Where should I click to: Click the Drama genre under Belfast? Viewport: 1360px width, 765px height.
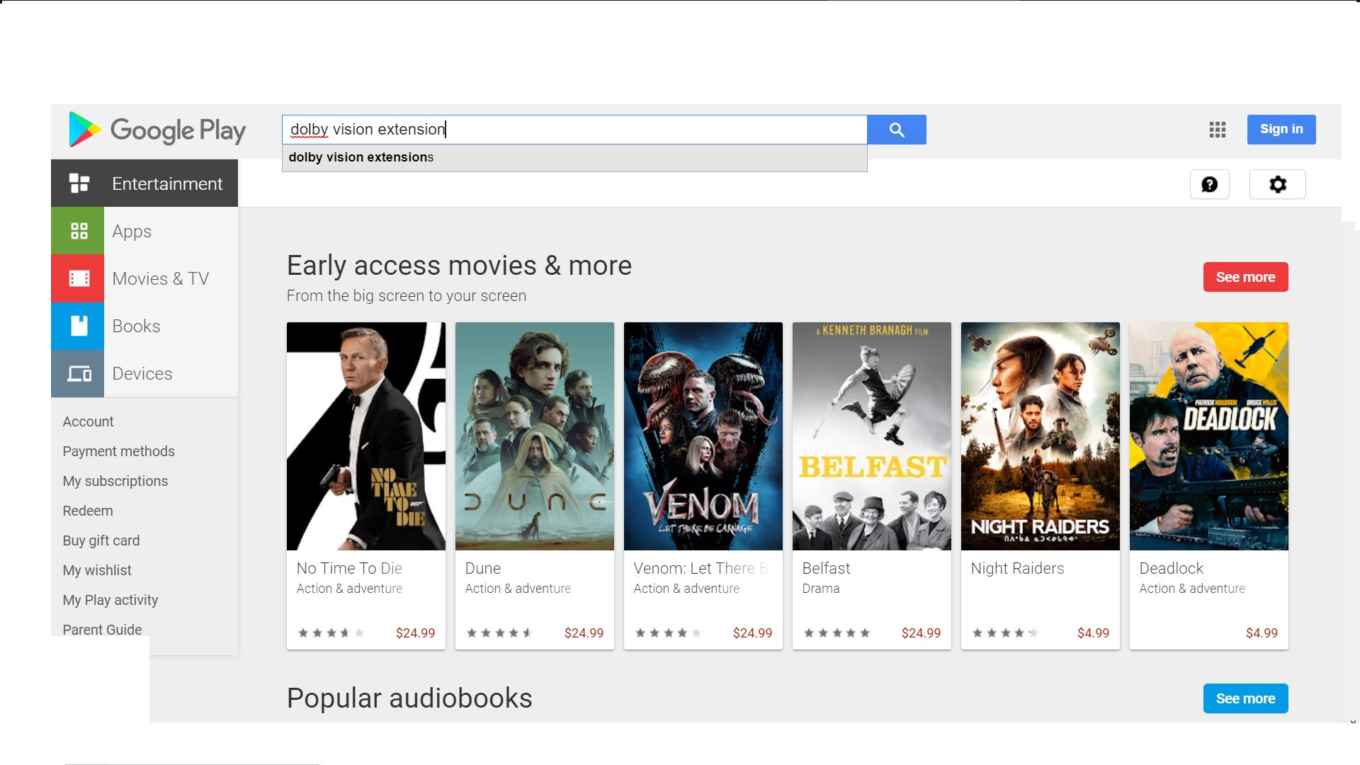coord(821,589)
